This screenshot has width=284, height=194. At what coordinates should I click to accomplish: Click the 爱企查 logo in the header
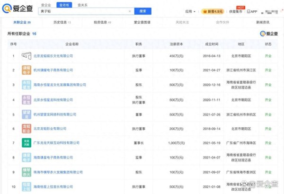(18, 9)
